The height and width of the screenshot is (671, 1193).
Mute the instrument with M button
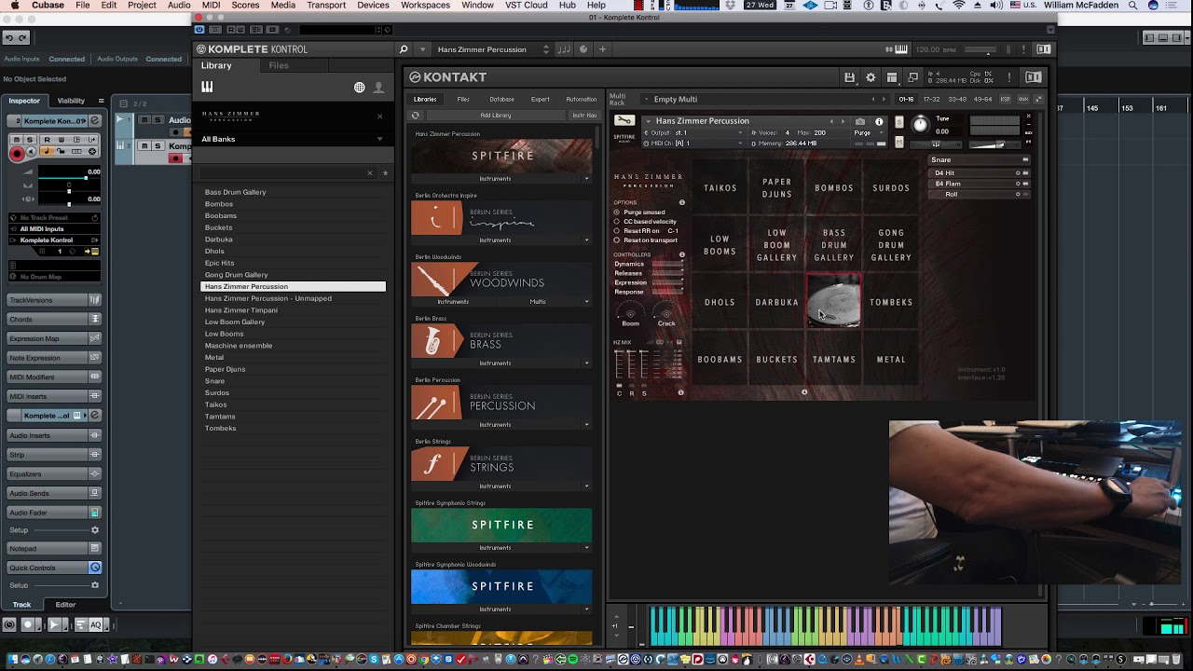tap(898, 143)
